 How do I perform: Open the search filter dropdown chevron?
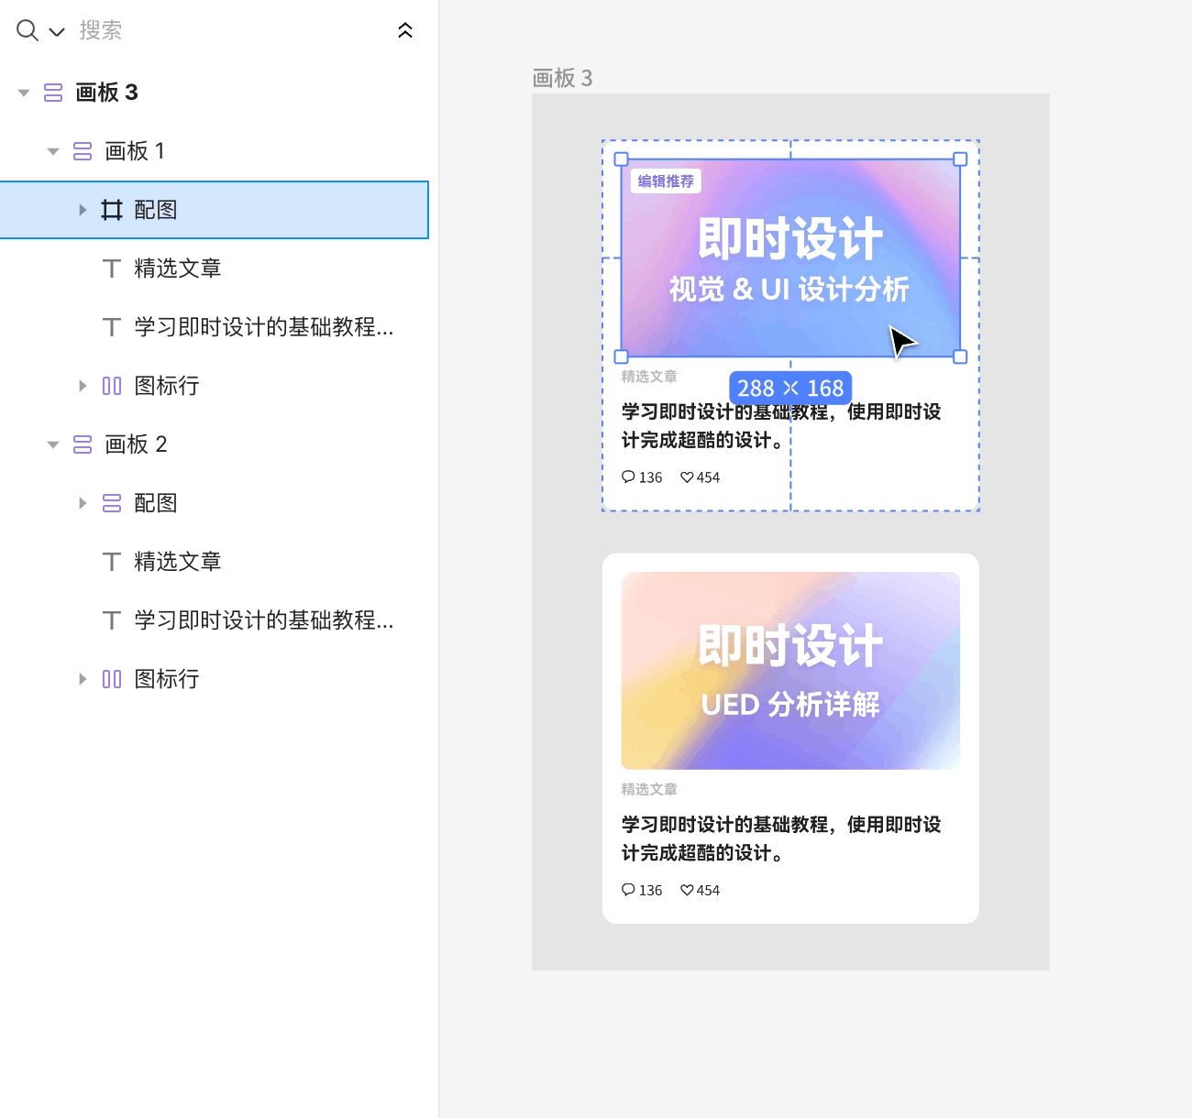tap(57, 32)
